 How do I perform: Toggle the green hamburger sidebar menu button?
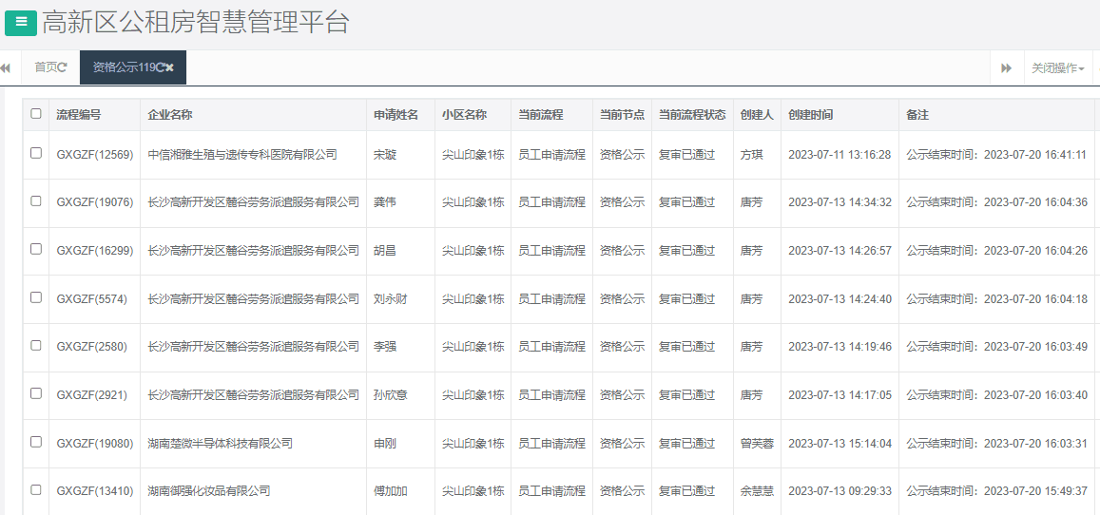[20, 23]
